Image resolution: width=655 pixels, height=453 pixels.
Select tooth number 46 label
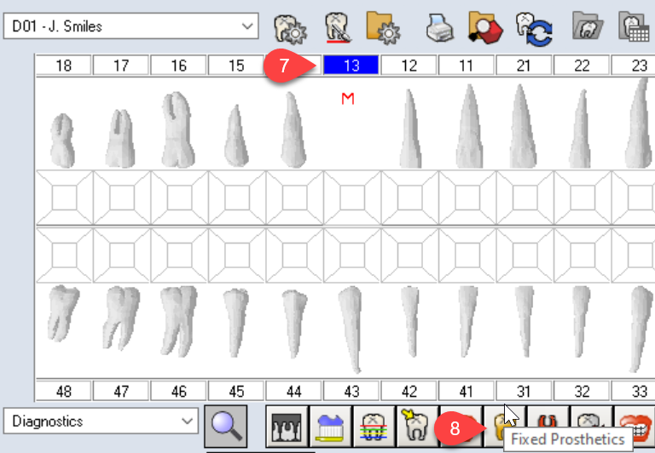pos(179,391)
